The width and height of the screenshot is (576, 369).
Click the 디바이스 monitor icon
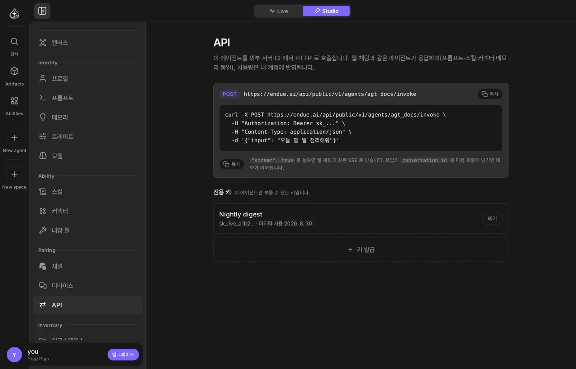43,286
